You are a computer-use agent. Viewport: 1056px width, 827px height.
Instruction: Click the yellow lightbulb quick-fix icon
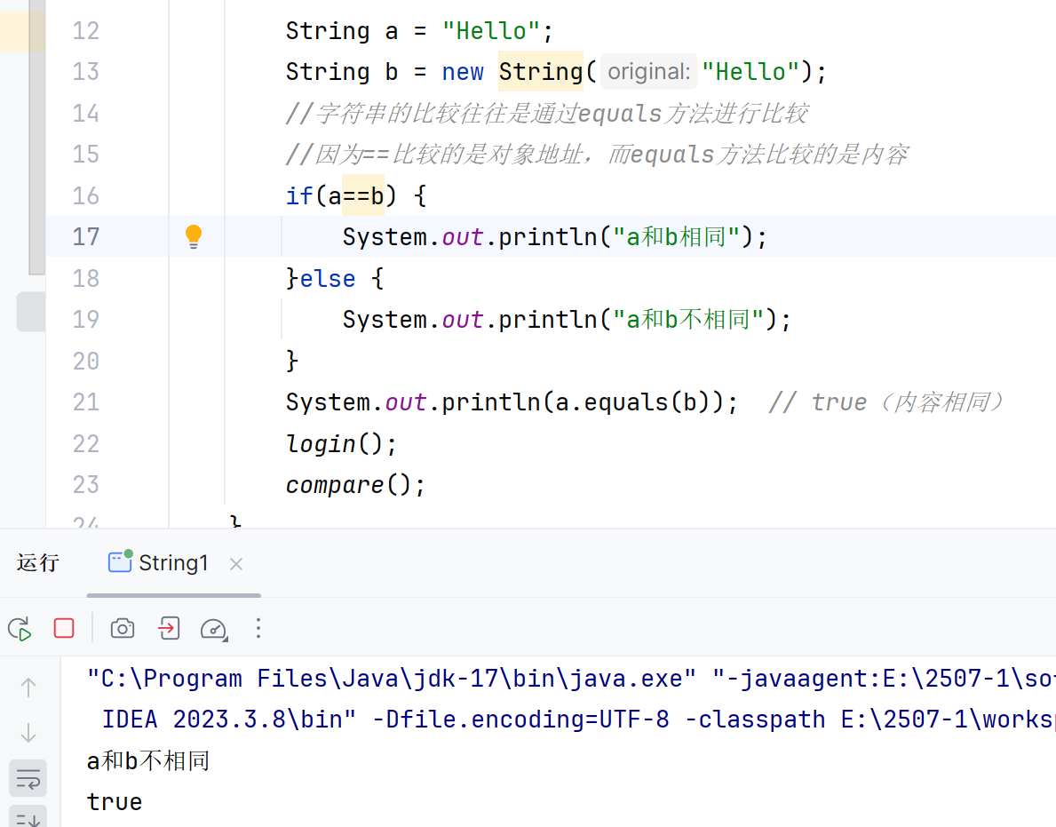click(x=194, y=236)
